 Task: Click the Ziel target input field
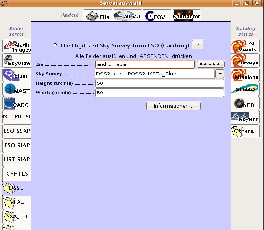(145, 64)
